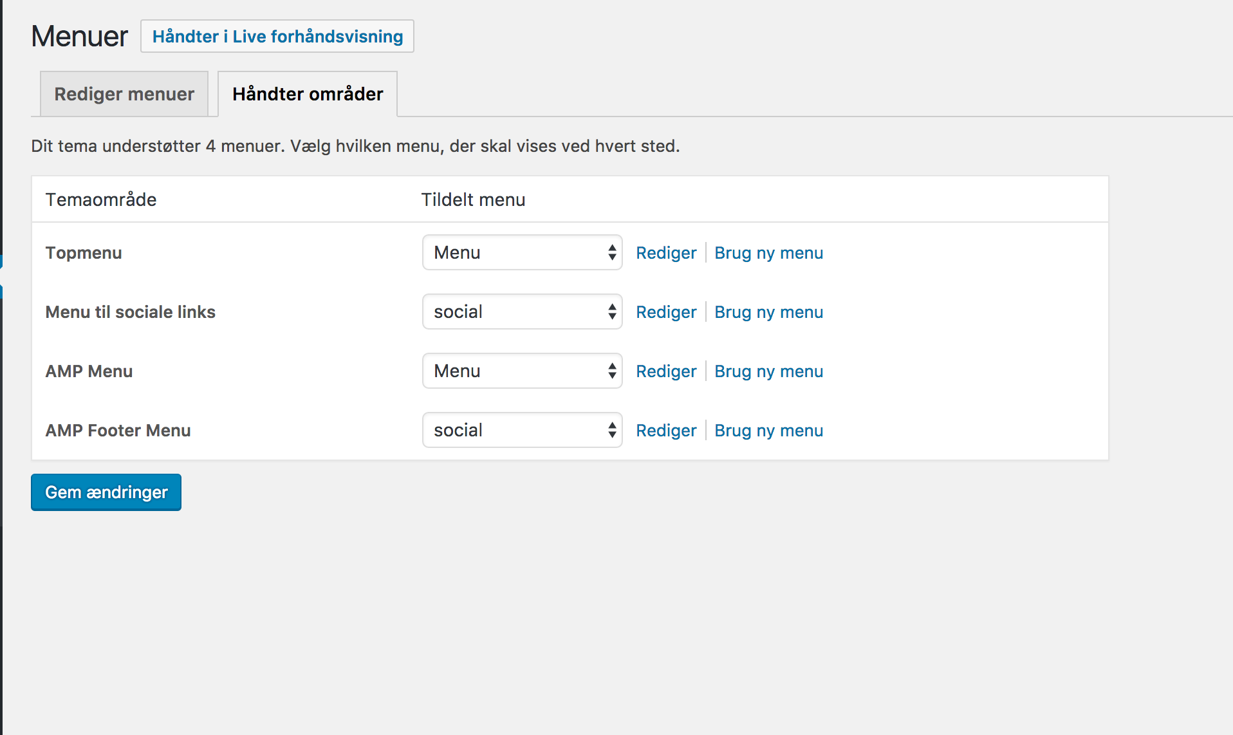Click the Tildelt menu column header
The height and width of the screenshot is (735, 1233).
click(x=473, y=200)
